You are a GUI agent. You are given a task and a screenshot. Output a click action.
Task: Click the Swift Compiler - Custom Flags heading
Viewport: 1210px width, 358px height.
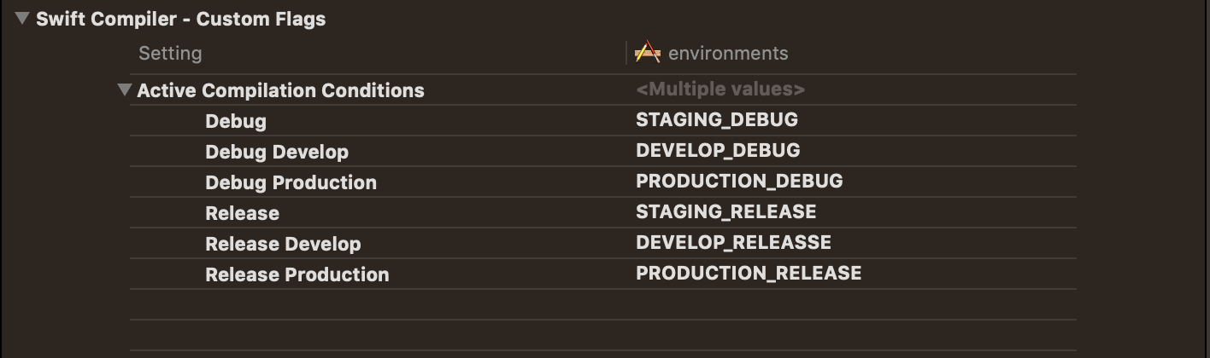pos(180,19)
